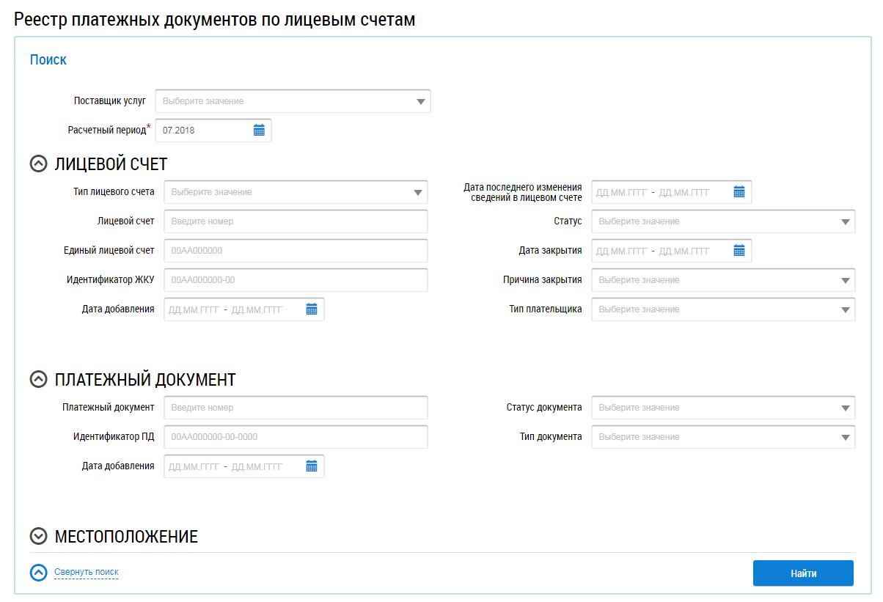Screen dimensions: 883x602
Task: Open calendar for Платежный документ Дата добавления
Action: (312, 466)
